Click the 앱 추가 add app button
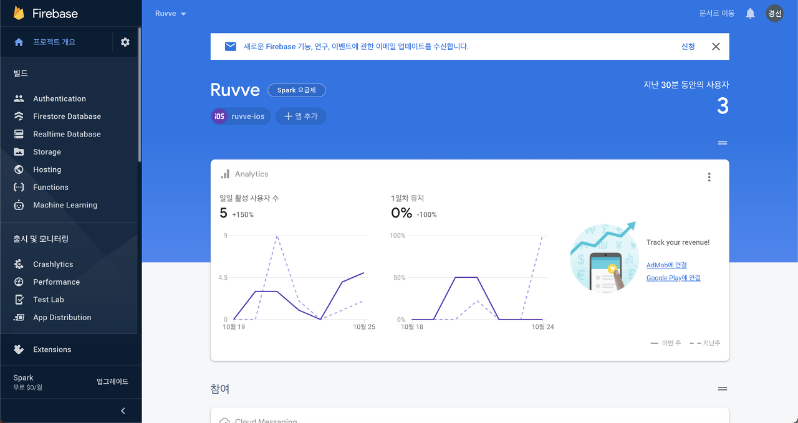The width and height of the screenshot is (798, 423). point(301,116)
